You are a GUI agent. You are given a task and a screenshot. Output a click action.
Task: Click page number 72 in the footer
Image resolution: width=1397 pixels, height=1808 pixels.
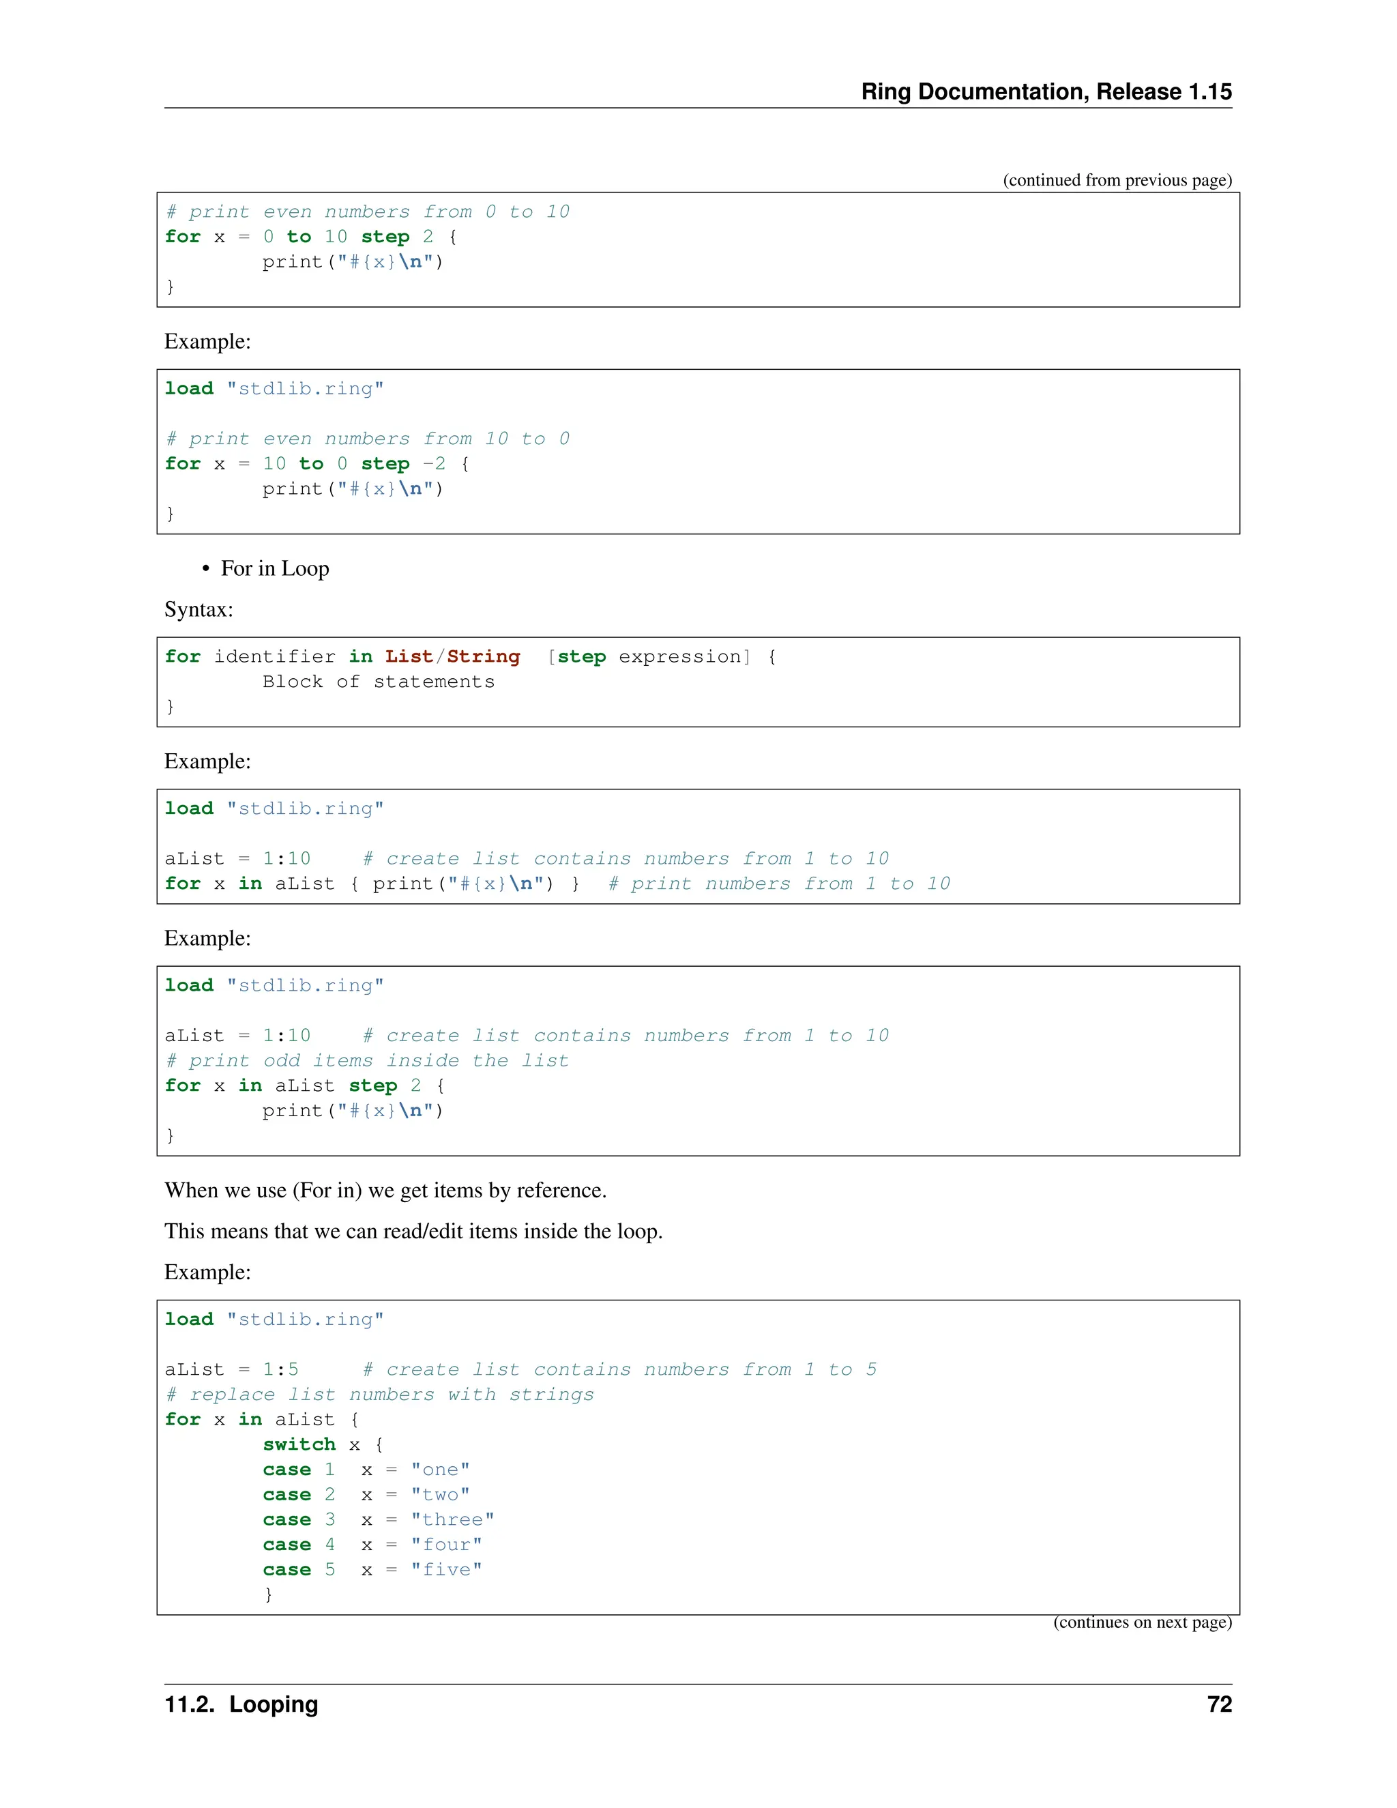coord(1218,1704)
